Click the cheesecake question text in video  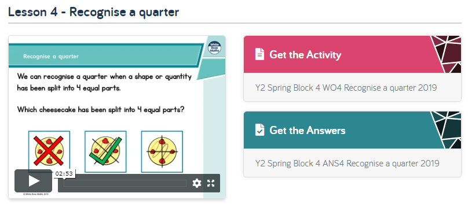tap(100, 110)
